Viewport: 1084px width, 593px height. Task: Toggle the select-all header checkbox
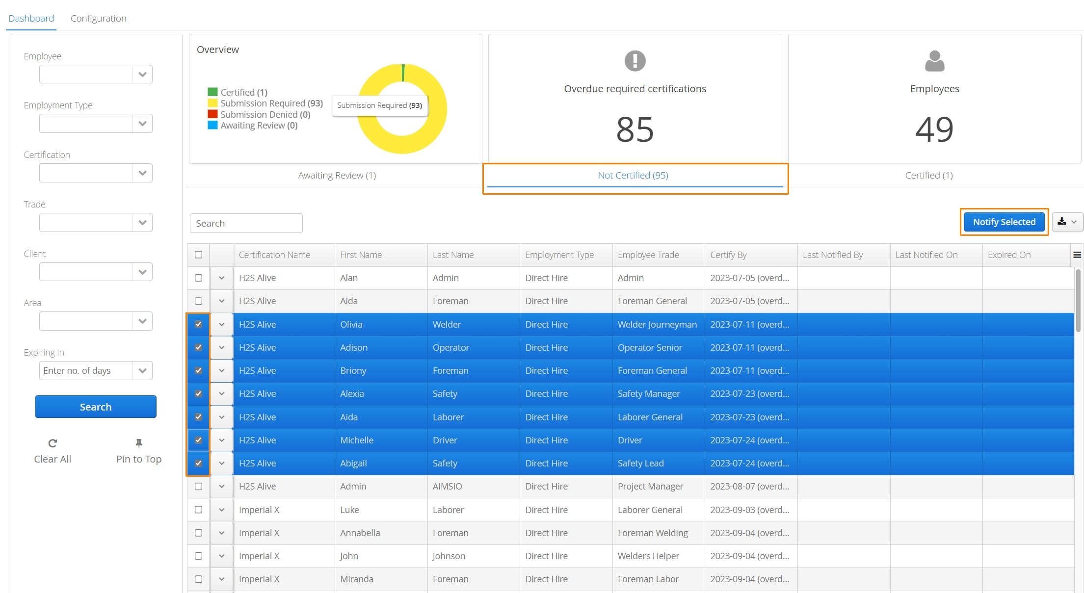[x=198, y=255]
